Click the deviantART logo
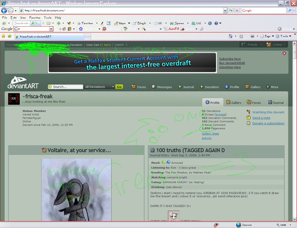The image size is (297, 228). (x=23, y=83)
